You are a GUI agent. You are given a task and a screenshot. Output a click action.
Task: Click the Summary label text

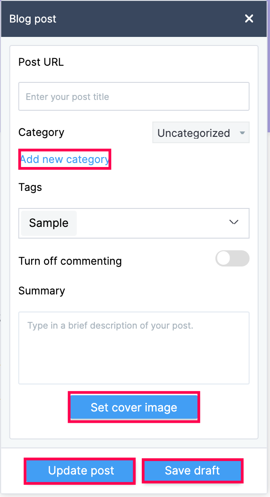tap(42, 291)
